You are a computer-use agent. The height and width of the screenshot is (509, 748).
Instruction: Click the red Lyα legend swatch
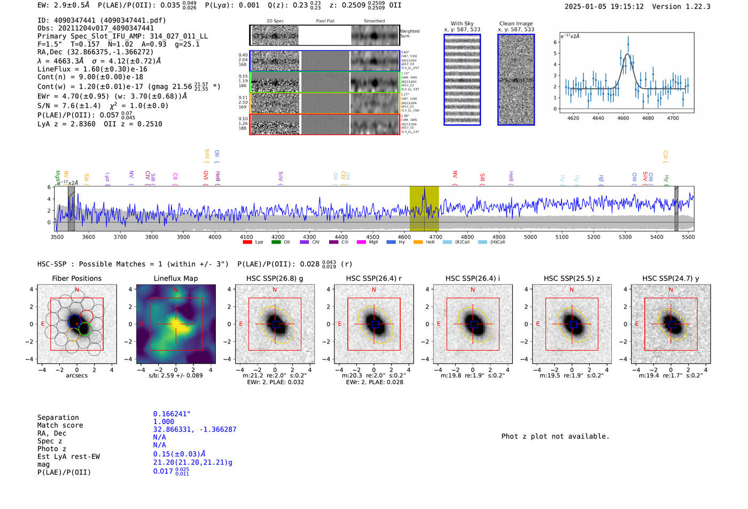pyautogui.click(x=247, y=242)
